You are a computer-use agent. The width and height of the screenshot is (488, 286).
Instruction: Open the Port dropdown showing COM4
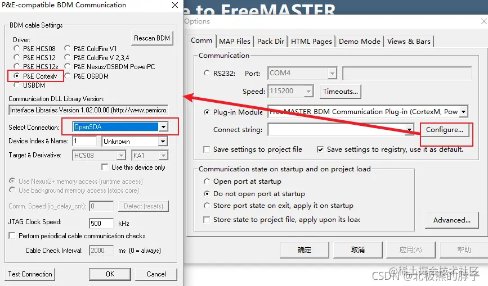[332, 73]
